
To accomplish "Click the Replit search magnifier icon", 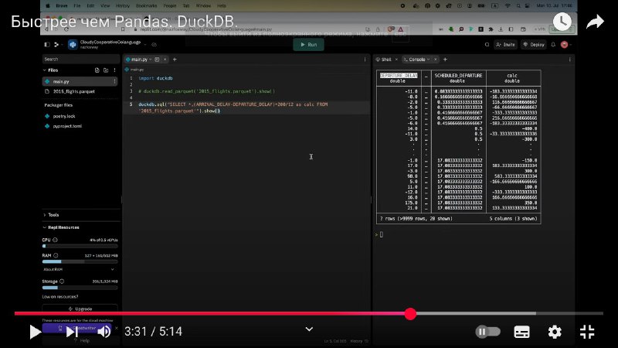I will [x=487, y=45].
